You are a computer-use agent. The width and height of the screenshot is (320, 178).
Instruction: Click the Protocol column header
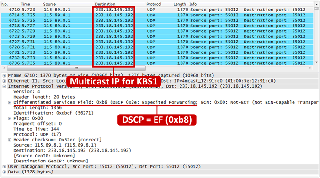tap(154, 4)
